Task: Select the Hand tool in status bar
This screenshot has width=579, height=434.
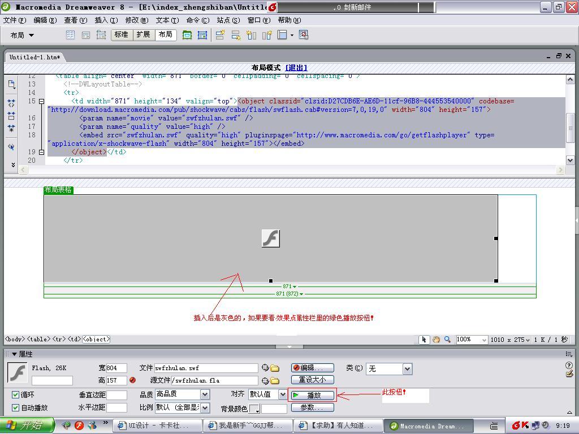Action: coord(436,340)
